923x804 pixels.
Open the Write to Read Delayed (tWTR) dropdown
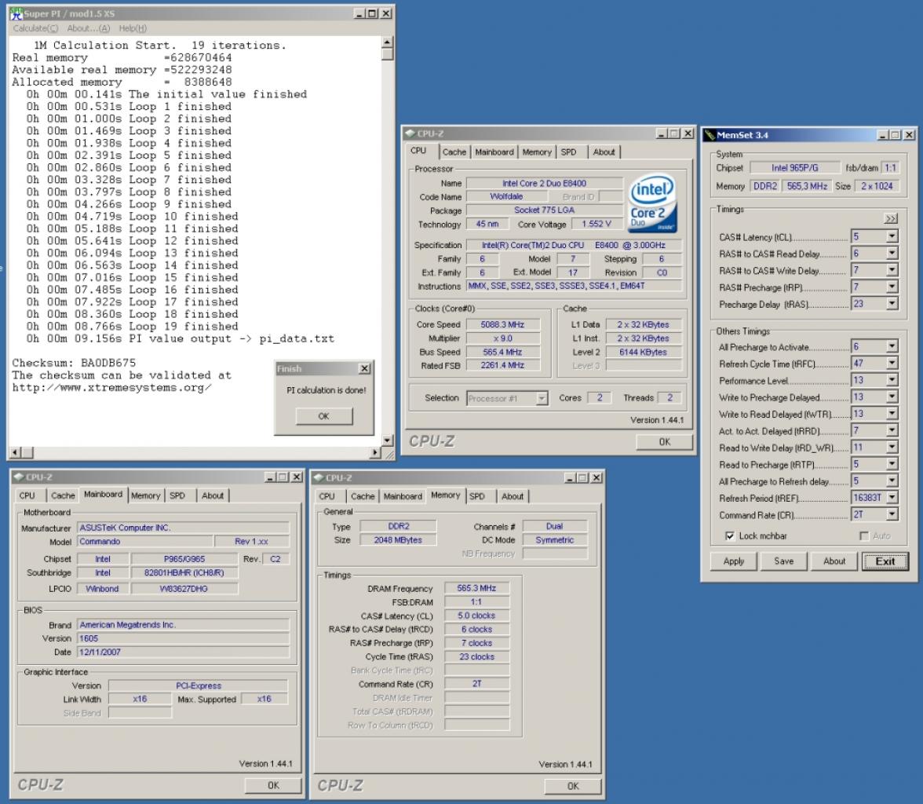[x=892, y=414]
